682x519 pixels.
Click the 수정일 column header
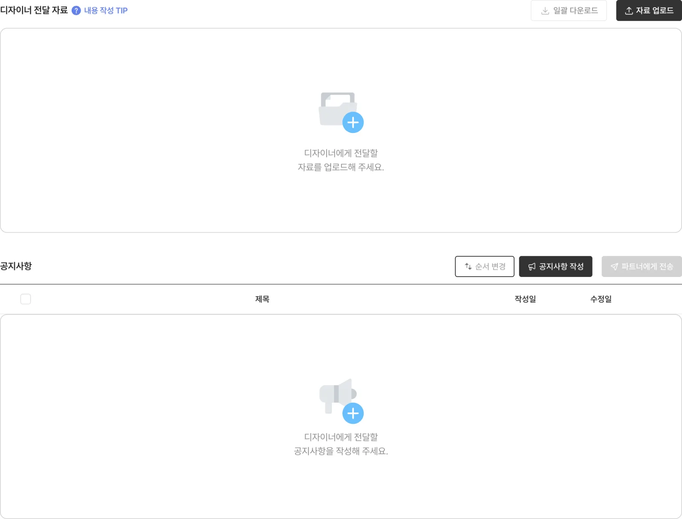point(601,299)
